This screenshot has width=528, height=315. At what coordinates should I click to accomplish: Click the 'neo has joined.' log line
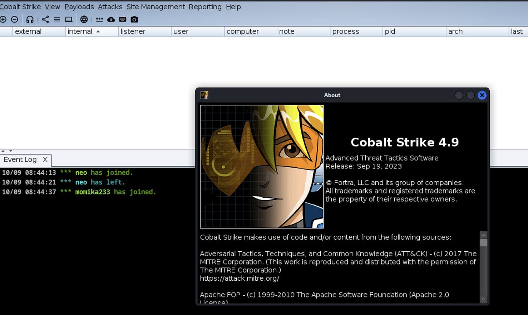coord(67,173)
